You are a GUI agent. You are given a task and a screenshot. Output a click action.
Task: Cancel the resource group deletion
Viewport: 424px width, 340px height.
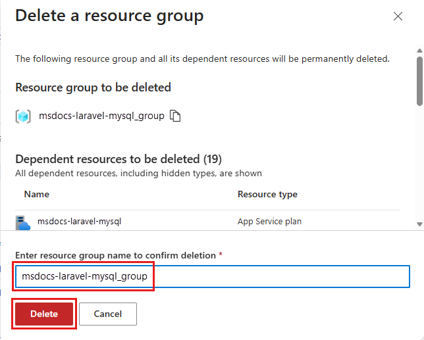click(108, 314)
